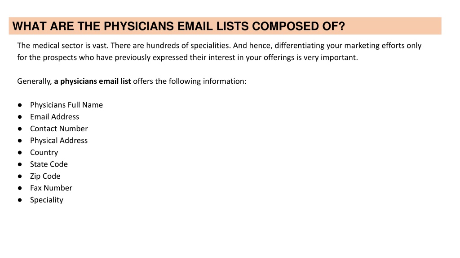Select the 'Speciality' bullet item
Screen dimensions: 460x258
(x=47, y=200)
